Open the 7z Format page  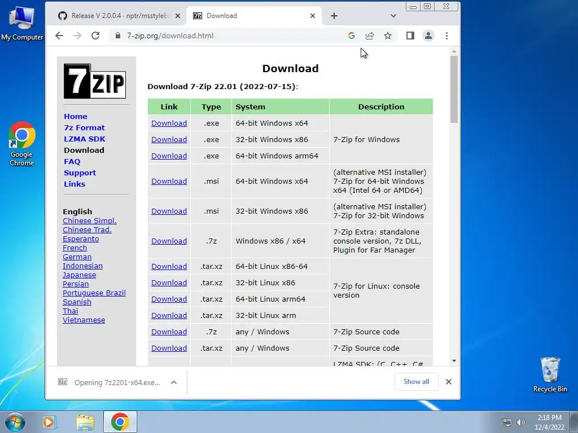pyautogui.click(x=85, y=128)
